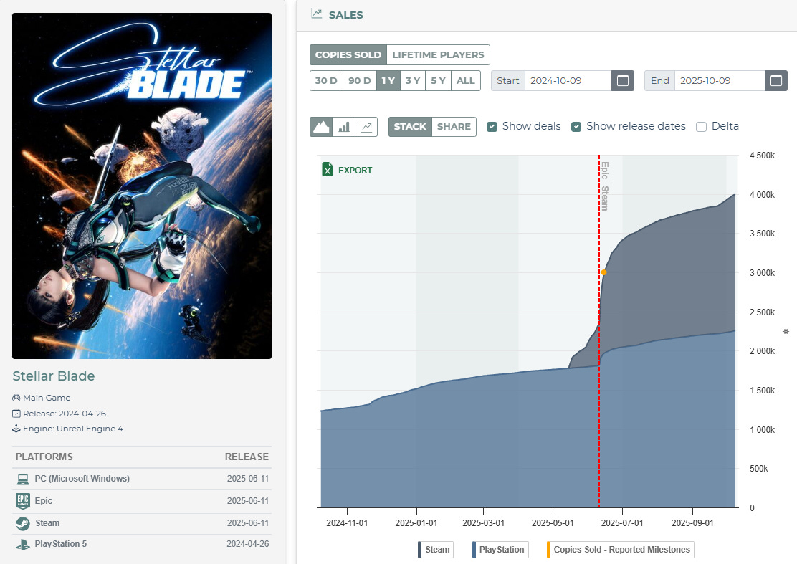Click the PLATFORMS column header
The height and width of the screenshot is (564, 797).
coord(44,457)
